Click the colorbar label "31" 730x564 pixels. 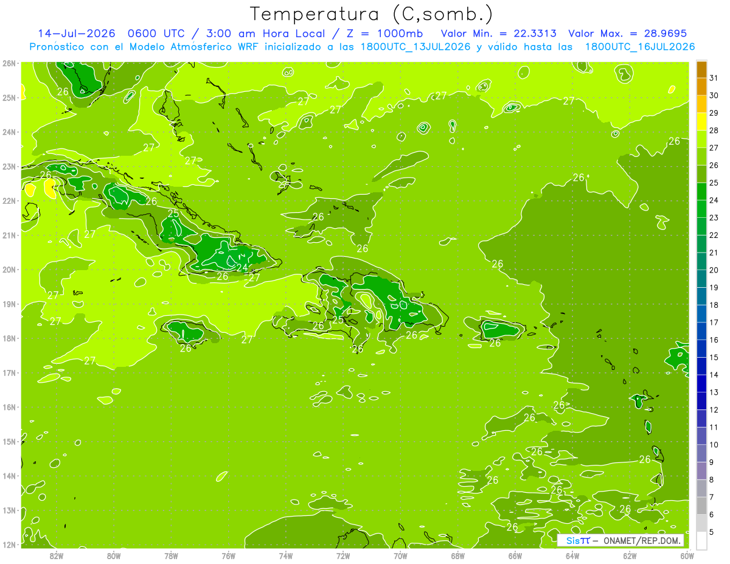click(x=714, y=78)
